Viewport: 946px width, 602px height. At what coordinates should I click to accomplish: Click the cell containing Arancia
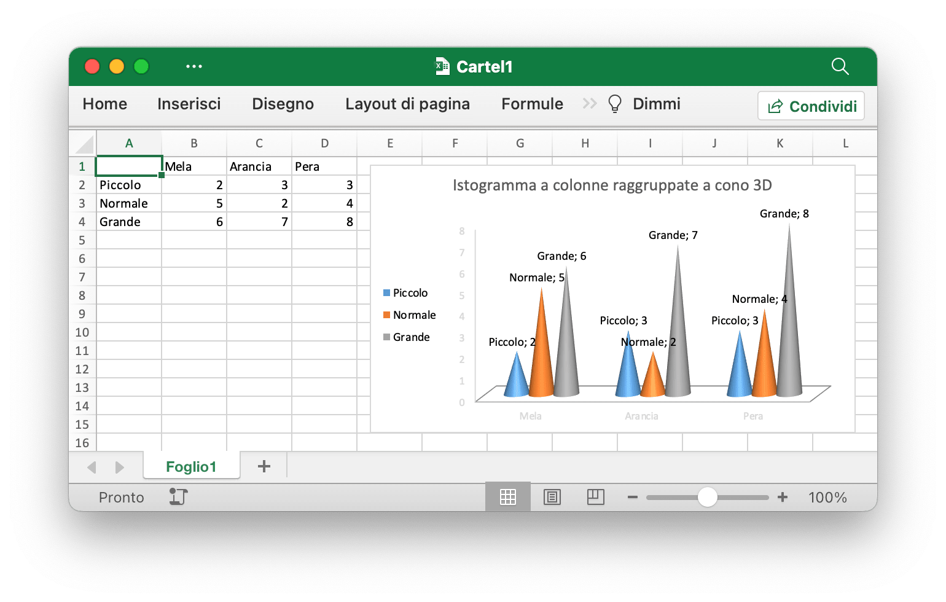point(259,166)
